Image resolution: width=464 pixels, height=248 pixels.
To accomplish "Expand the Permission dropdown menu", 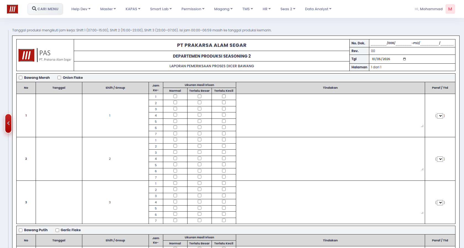I will point(193,9).
